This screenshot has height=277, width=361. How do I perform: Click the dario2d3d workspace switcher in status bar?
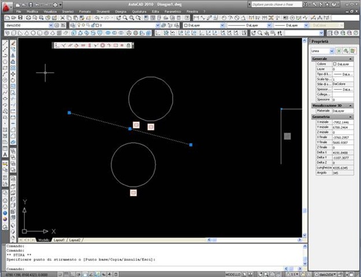point(325,275)
